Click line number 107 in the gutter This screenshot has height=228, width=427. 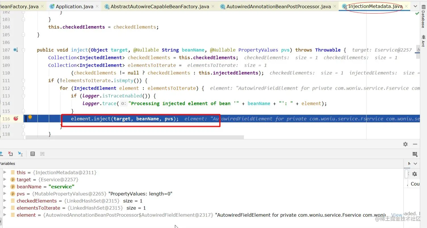6,50
